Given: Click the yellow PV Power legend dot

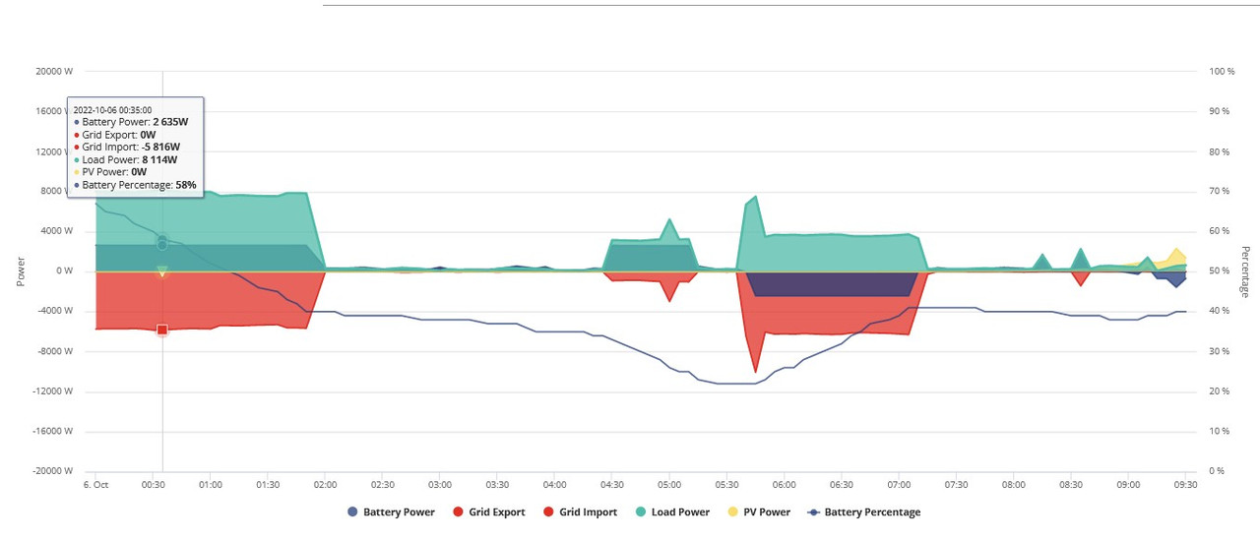Looking at the screenshot, I should [732, 512].
